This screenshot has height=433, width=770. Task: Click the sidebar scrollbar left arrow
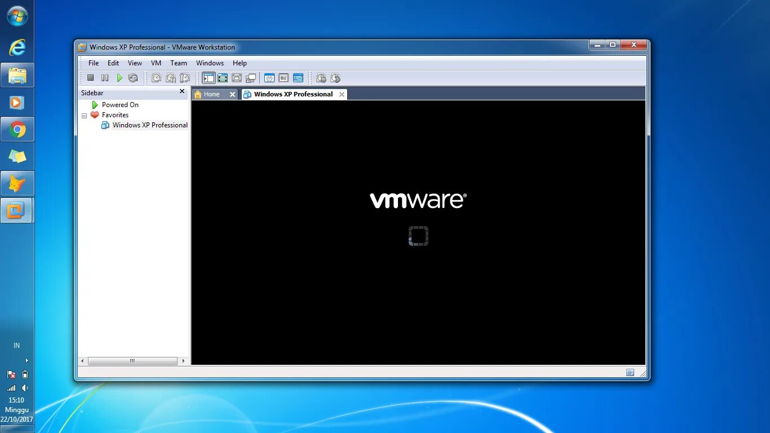83,361
